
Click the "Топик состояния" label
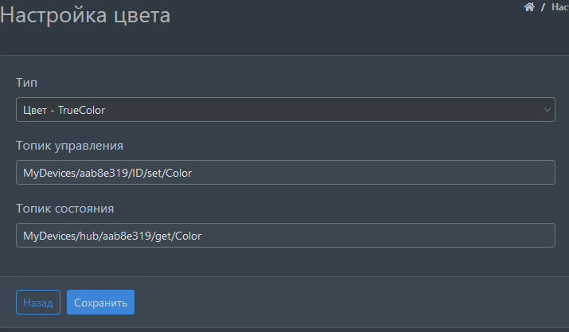(65, 208)
